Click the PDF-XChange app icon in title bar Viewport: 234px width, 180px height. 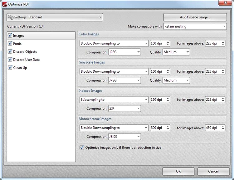4,4
